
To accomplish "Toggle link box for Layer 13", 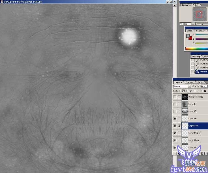I will pyautogui.click(x=179, y=111).
